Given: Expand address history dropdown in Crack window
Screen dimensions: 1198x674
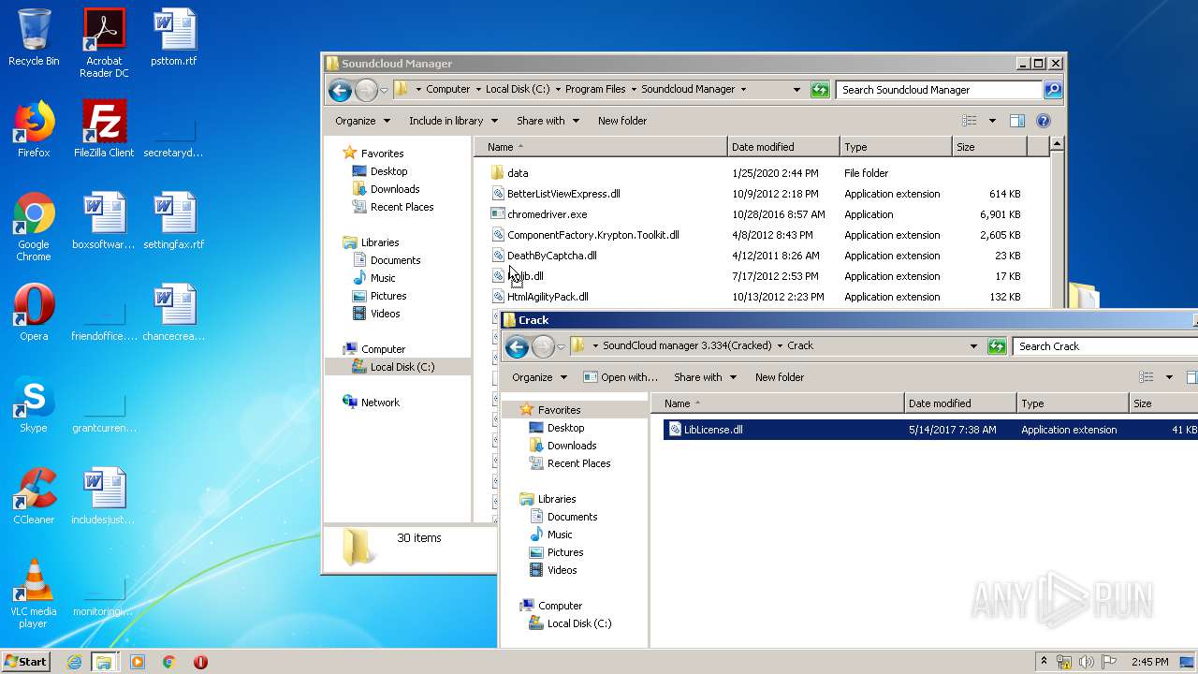Looking at the screenshot, I should [x=973, y=346].
